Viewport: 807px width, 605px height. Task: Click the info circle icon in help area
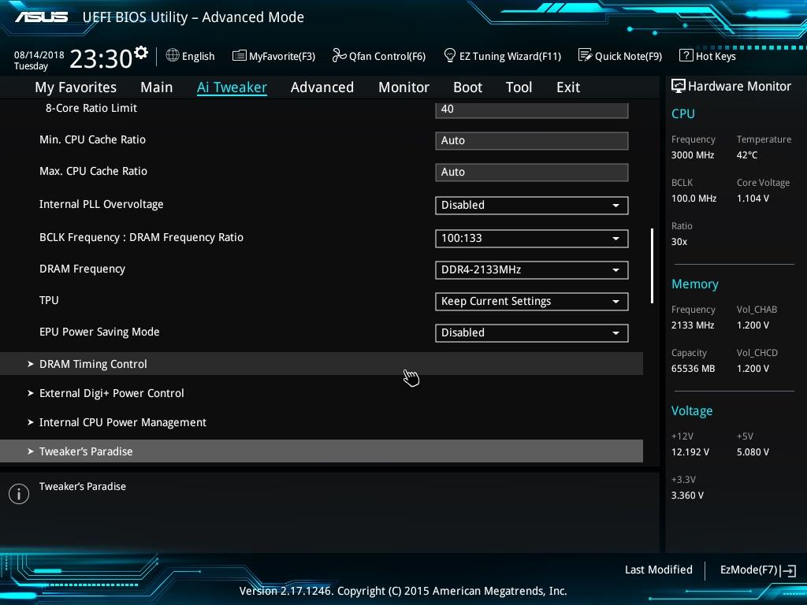(x=19, y=493)
